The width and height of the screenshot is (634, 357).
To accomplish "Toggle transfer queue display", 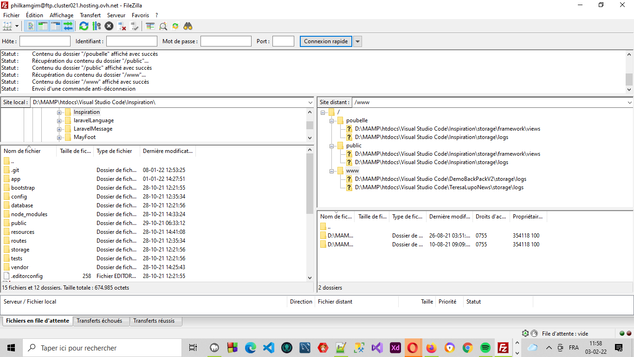I will pyautogui.click(x=68, y=26).
